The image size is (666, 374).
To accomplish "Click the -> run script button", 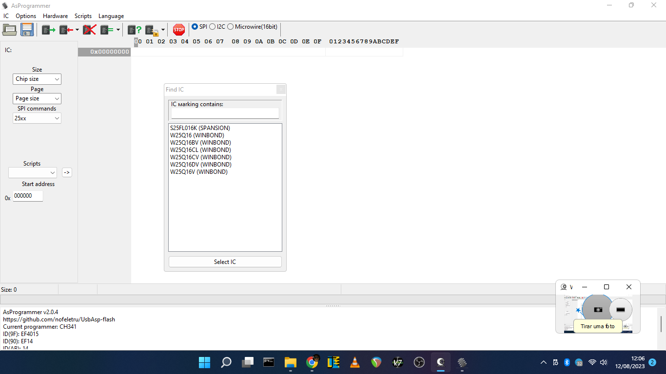I will pyautogui.click(x=67, y=172).
